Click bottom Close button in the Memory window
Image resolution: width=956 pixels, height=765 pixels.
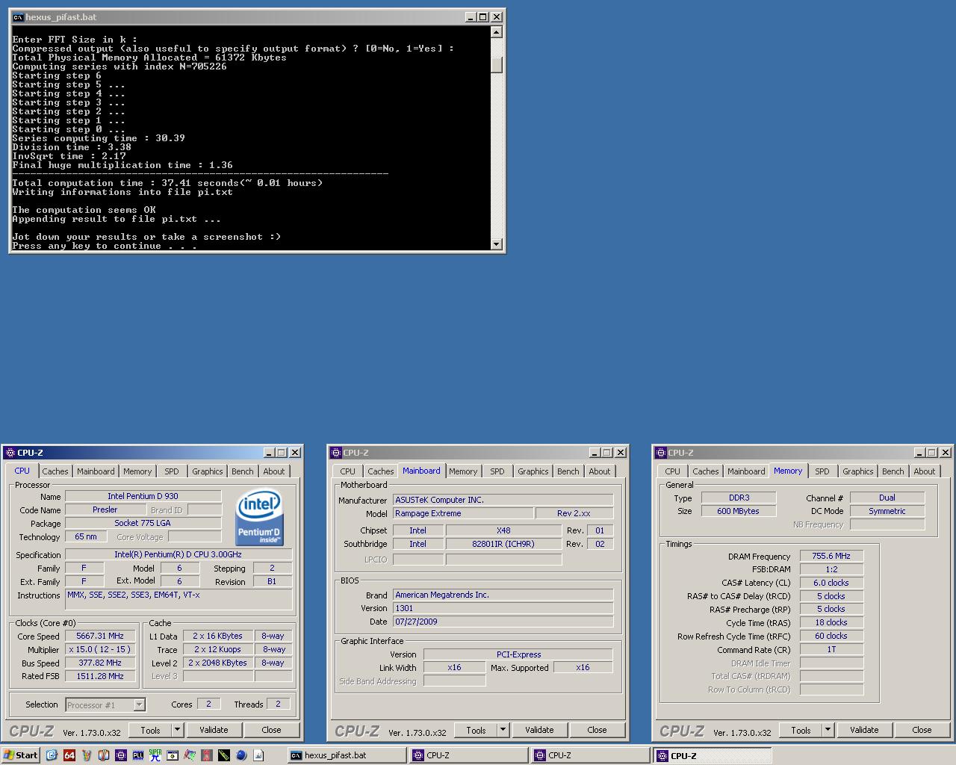(922, 730)
